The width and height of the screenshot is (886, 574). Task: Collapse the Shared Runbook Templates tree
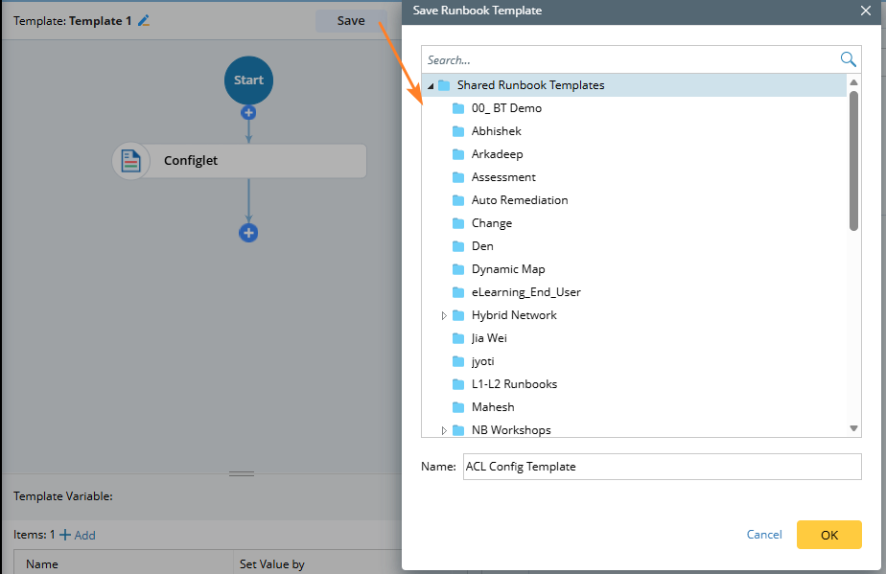pyautogui.click(x=431, y=86)
